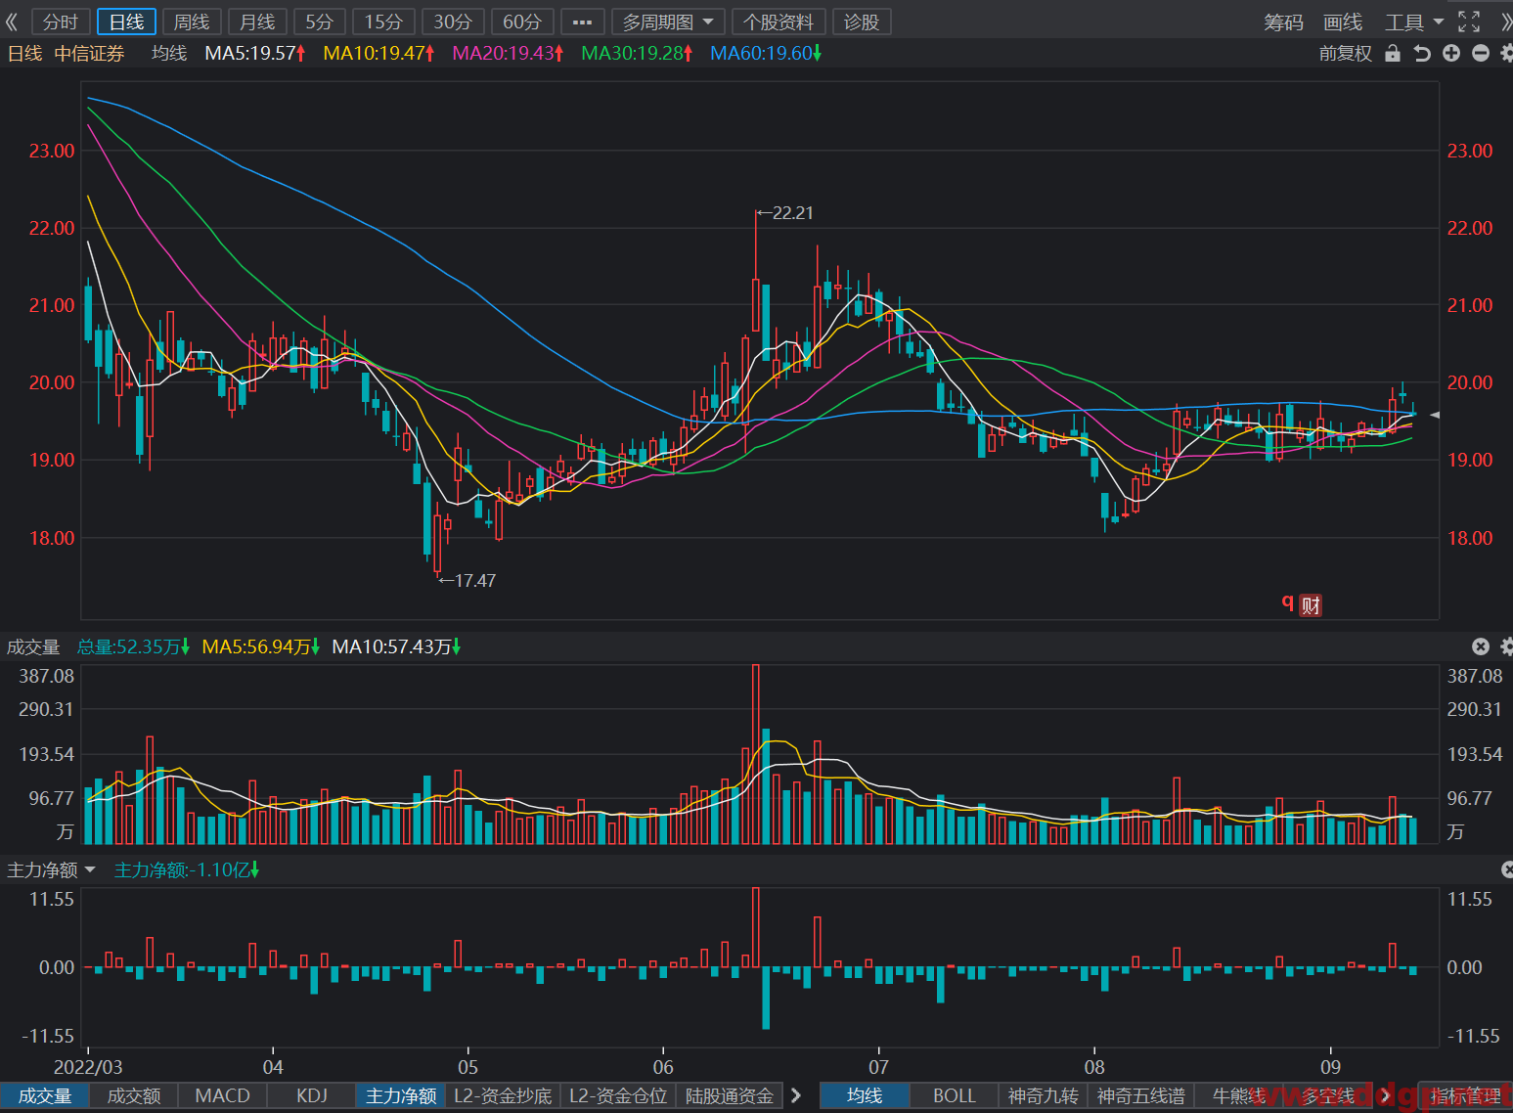Unlock the chart with the padlock icon
This screenshot has height=1113, width=1513.
tap(1393, 54)
